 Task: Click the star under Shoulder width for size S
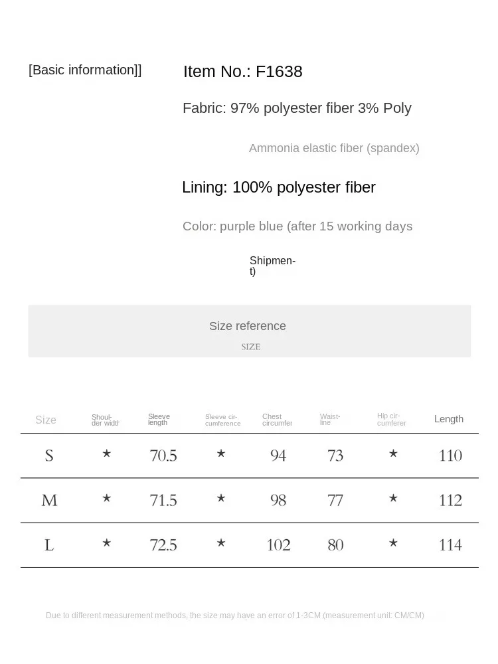tap(107, 454)
